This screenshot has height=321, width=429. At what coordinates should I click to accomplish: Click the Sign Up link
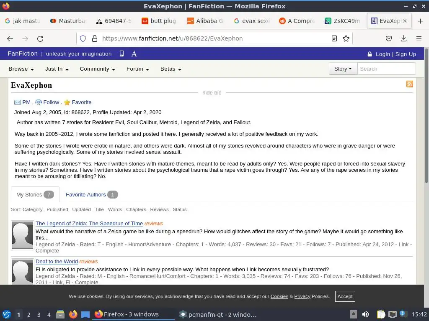(x=406, y=54)
